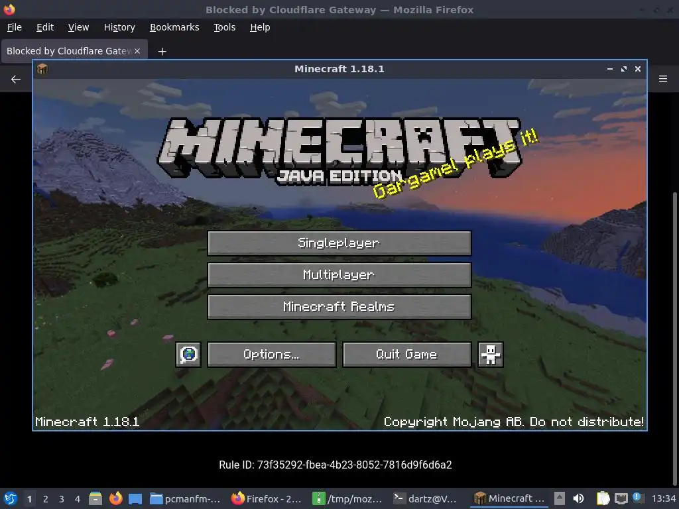Viewport: 679px width, 509px height.
Task: Switch to virtual desktop 2
Action: click(x=46, y=498)
